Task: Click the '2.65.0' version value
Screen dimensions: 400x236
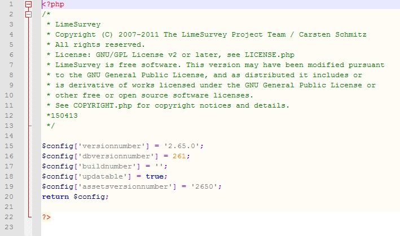Action: click(x=182, y=146)
